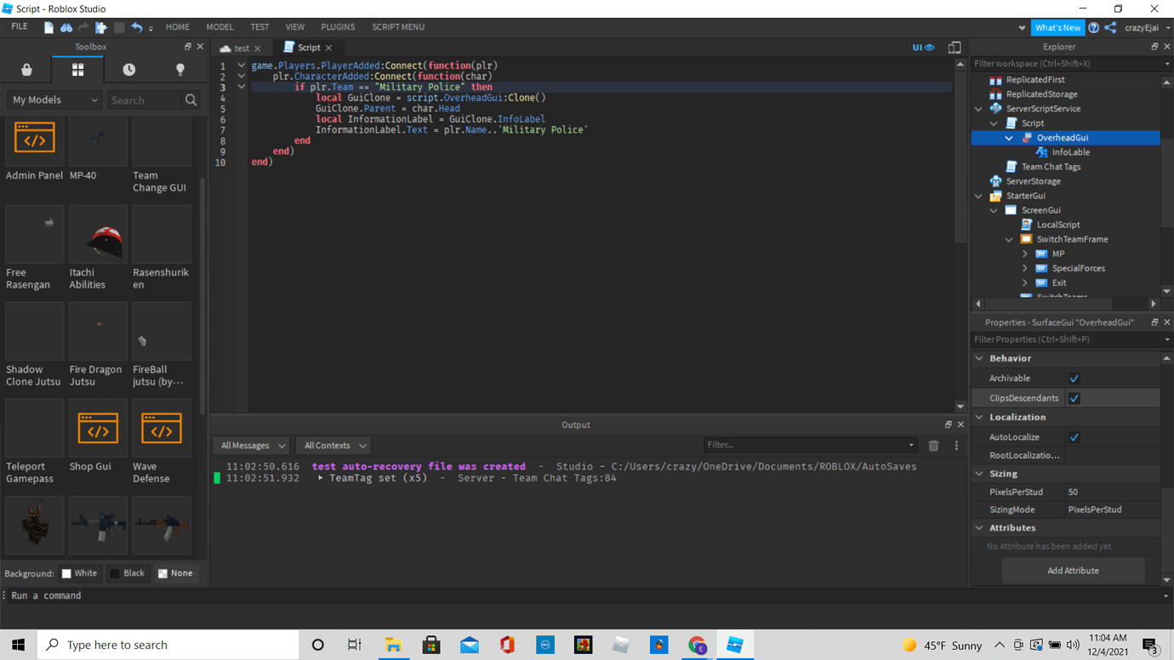Screen dimensions: 1174x660
Task: Click the Help question mark icon
Action: pyautogui.click(x=1094, y=28)
